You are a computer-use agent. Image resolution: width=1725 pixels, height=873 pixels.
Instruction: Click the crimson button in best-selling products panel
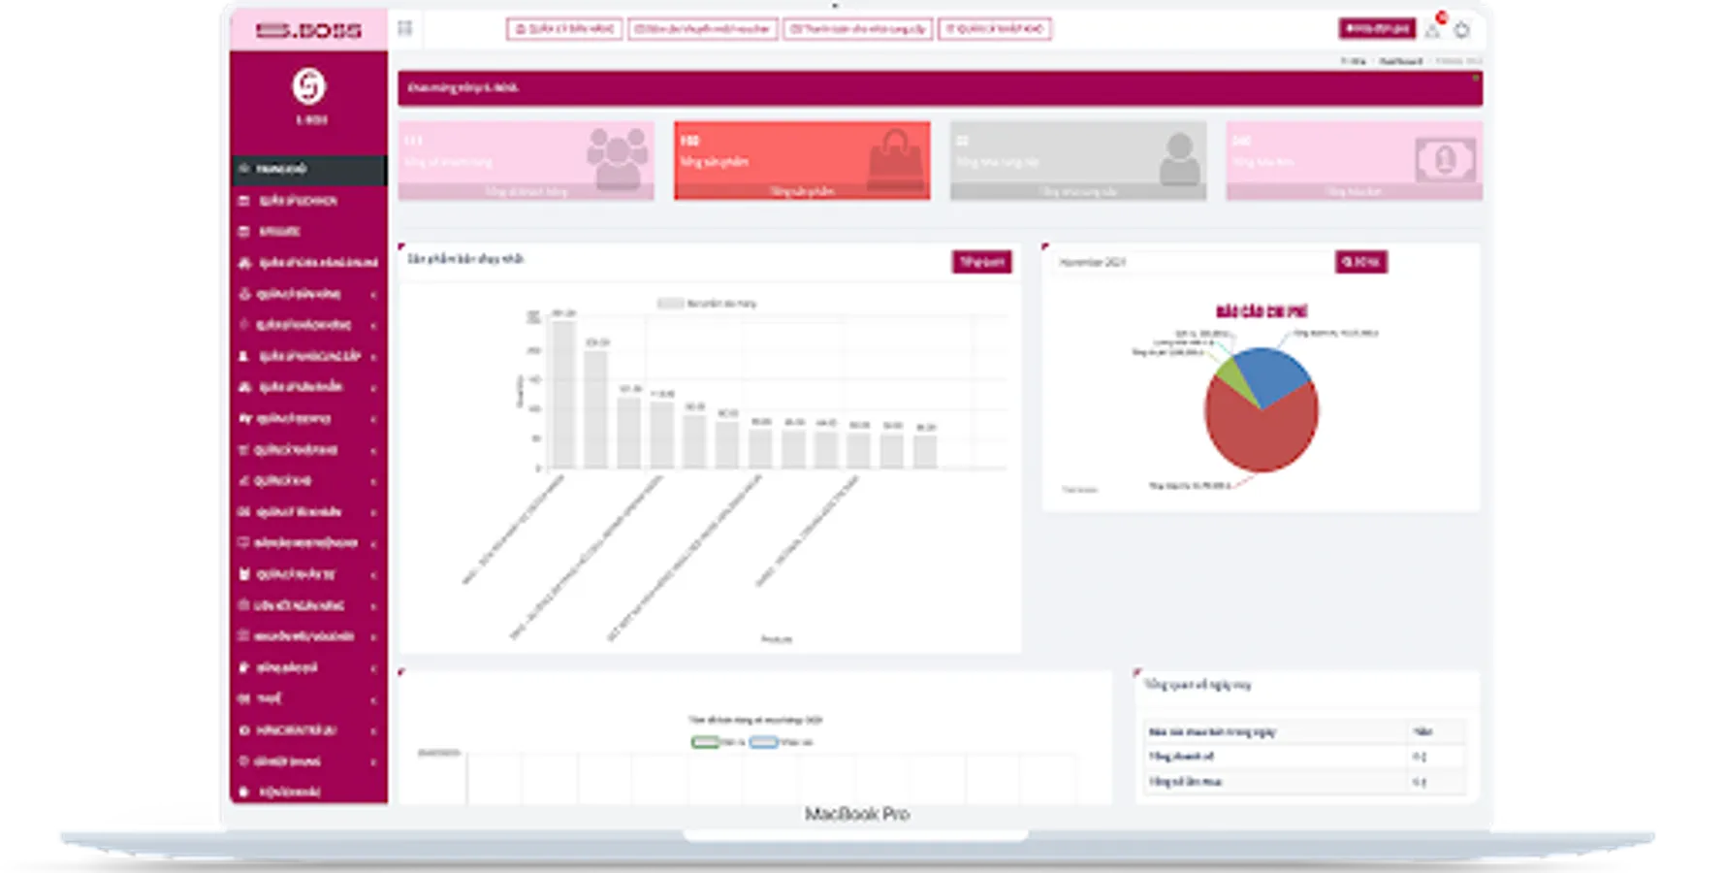pos(981,262)
